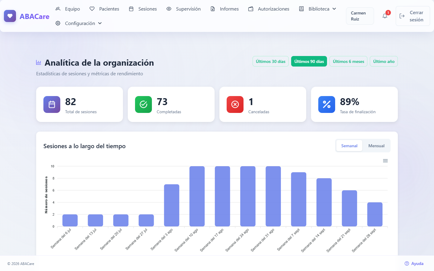Open Informes from the nav bar
The height and width of the screenshot is (271, 434).
225,9
